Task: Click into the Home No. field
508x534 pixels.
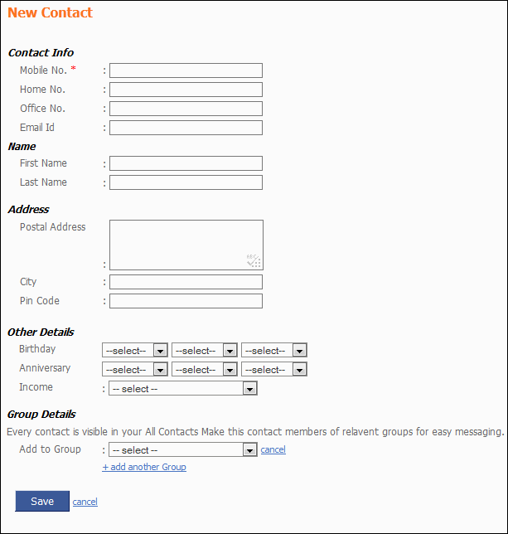Action: pos(186,90)
